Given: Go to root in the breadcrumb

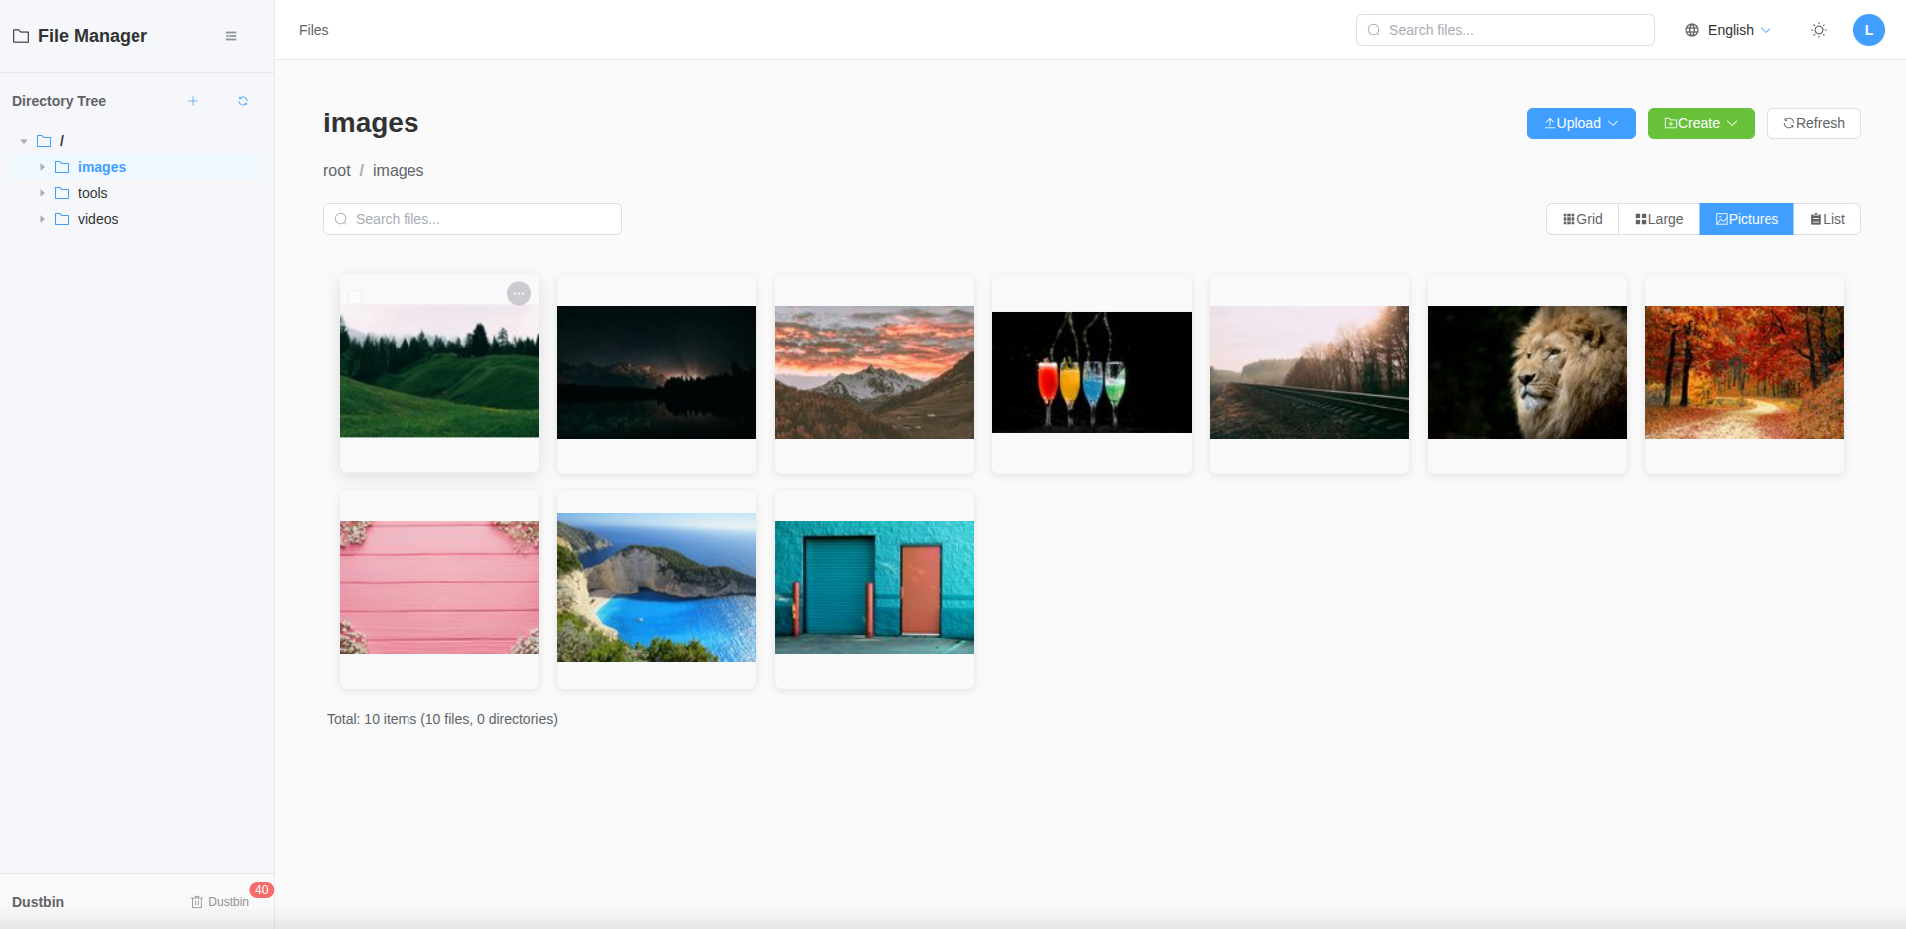Looking at the screenshot, I should pyautogui.click(x=336, y=171).
